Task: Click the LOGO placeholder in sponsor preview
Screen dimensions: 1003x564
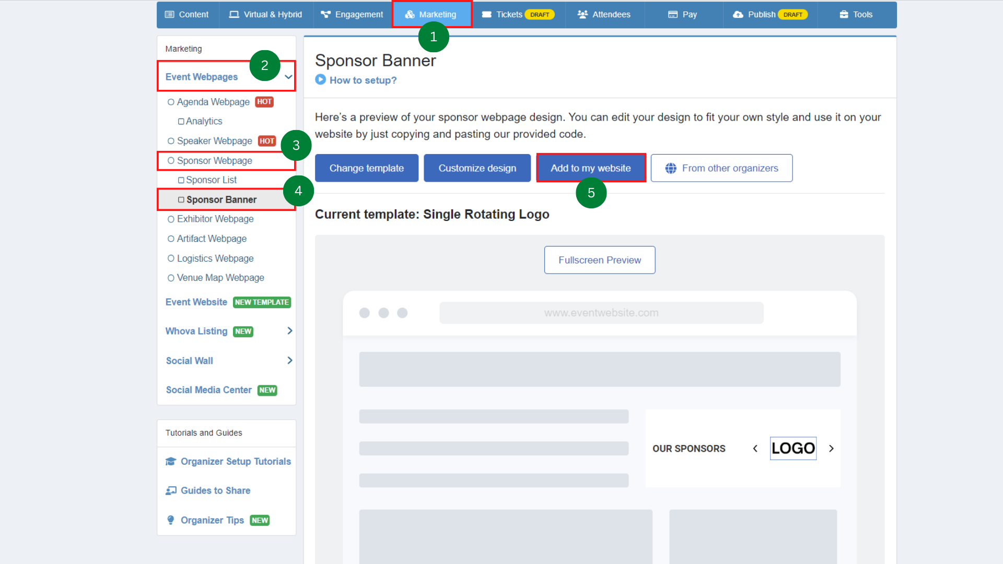Action: click(792, 449)
